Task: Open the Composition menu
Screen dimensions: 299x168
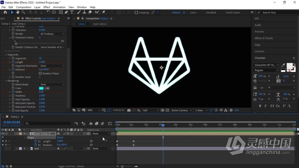Action: click(x=23, y=7)
